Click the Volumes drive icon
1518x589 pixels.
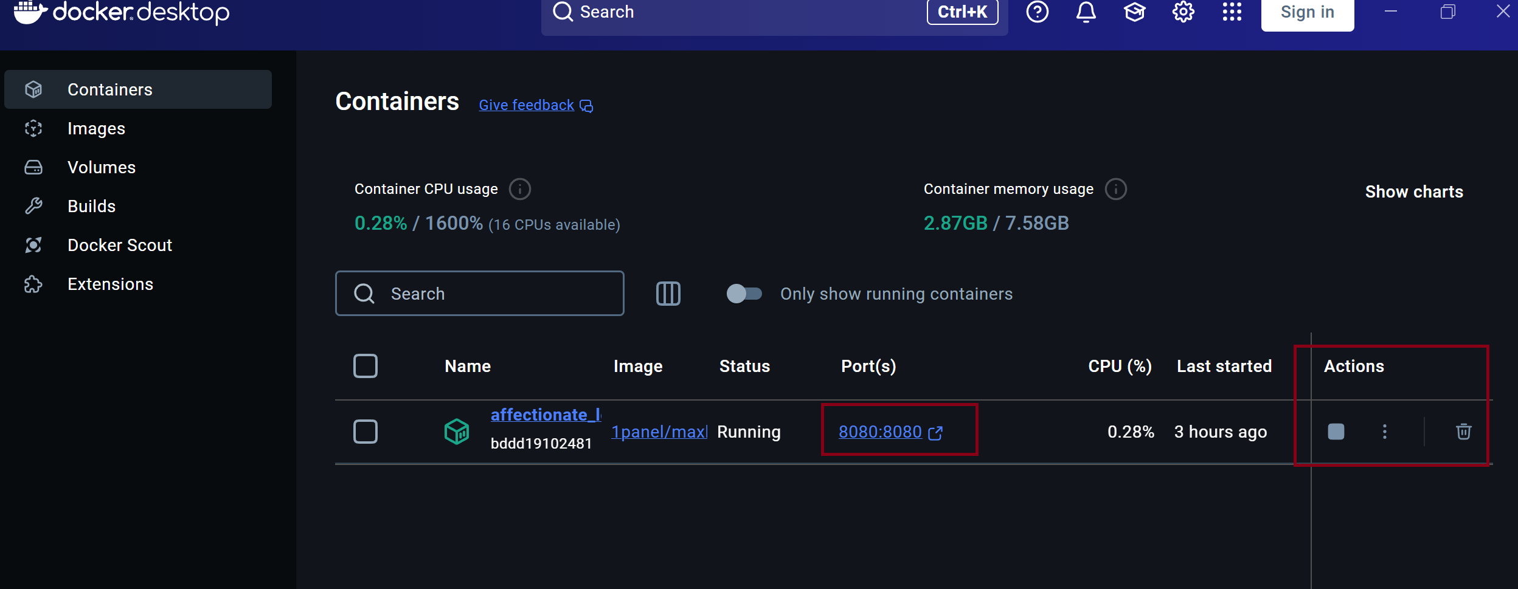(33, 167)
